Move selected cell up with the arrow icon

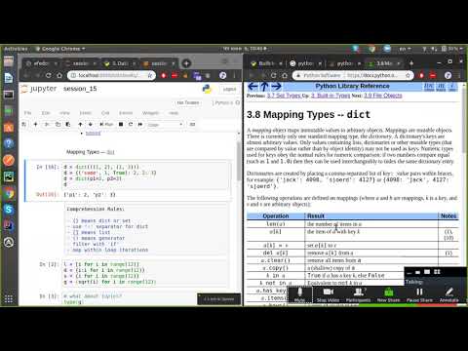80,124
